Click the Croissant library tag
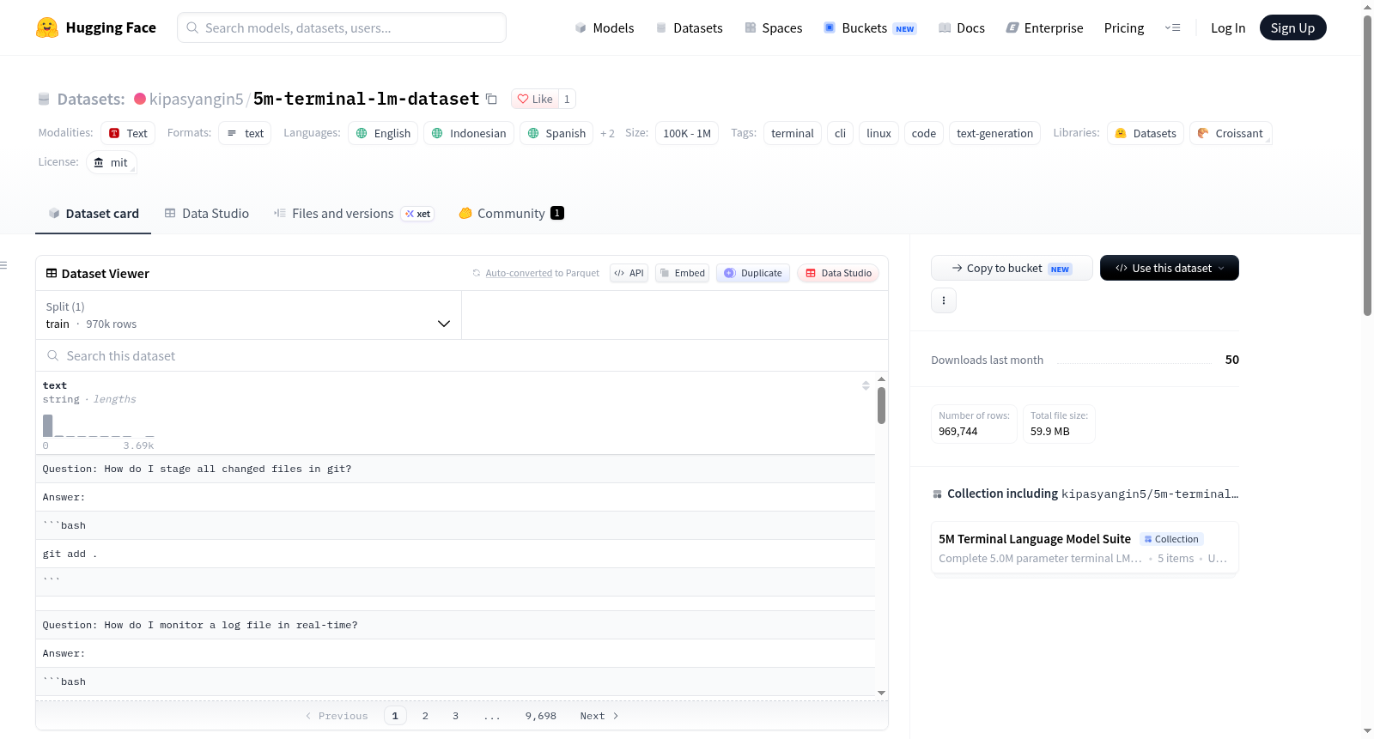The image size is (1374, 739). (x=1231, y=133)
